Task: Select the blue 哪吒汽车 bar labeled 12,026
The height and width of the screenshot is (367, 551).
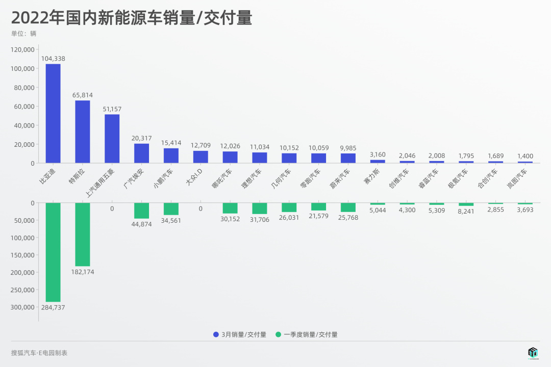Action: pyautogui.click(x=230, y=158)
